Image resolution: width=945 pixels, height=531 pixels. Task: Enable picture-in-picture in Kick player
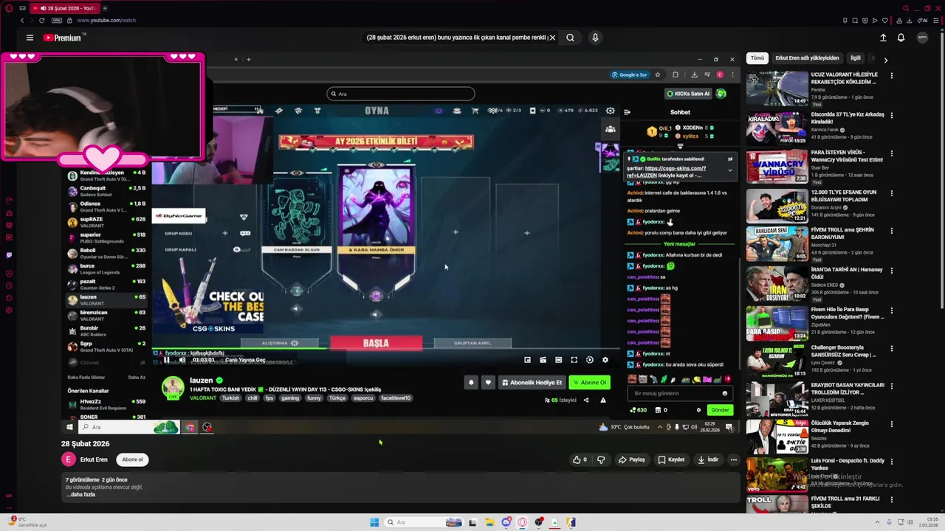tap(527, 360)
